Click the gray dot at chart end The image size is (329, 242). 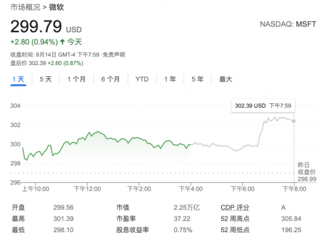point(294,121)
